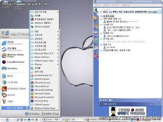Open 시스템 복원 System Restore from Start menu
Viewport: 163px width, 122px height.
click(x=15, y=82)
